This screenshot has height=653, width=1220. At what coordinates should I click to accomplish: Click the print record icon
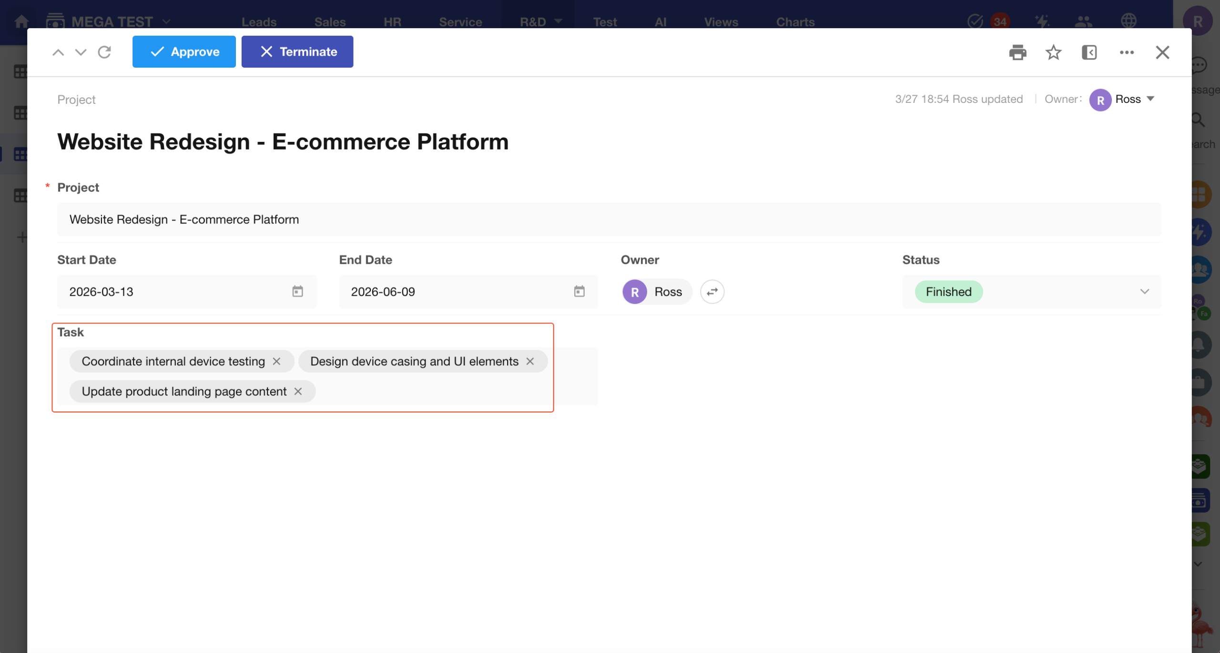tap(1017, 52)
